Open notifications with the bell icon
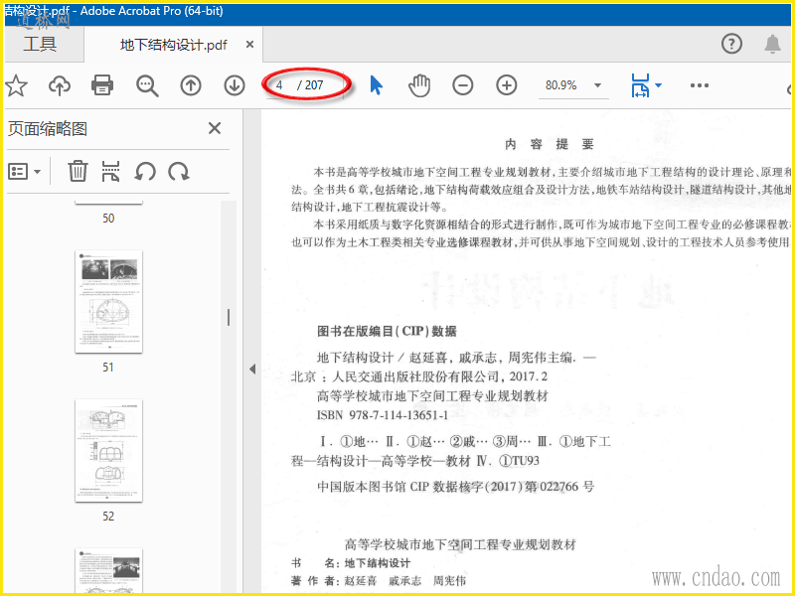 (x=772, y=44)
